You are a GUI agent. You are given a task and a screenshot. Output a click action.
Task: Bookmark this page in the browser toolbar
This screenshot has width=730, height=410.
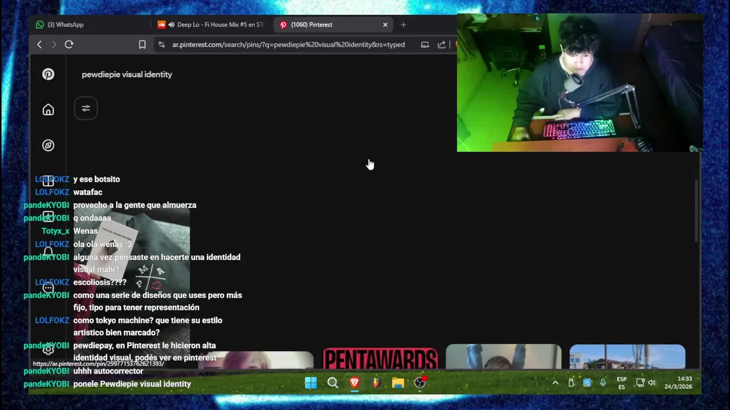coord(142,44)
